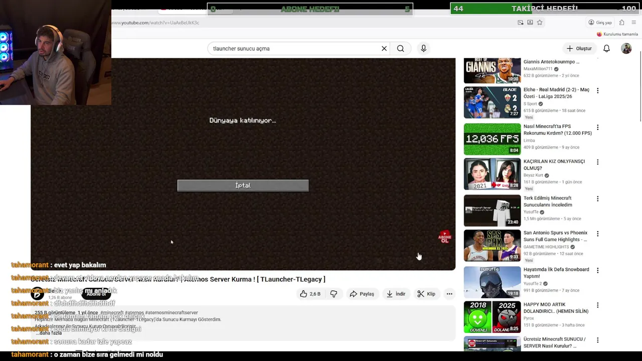642x361 pixels.
Task: Click the channel name 'Limba'
Action: 529,140
